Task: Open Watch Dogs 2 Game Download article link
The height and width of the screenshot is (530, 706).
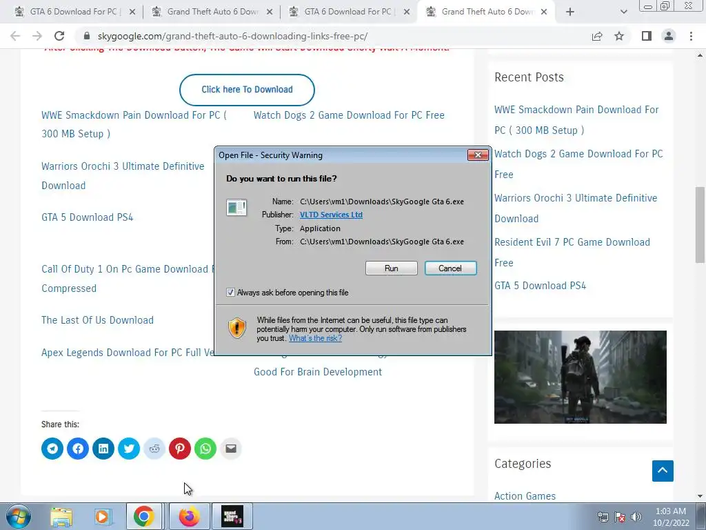Action: [349, 115]
